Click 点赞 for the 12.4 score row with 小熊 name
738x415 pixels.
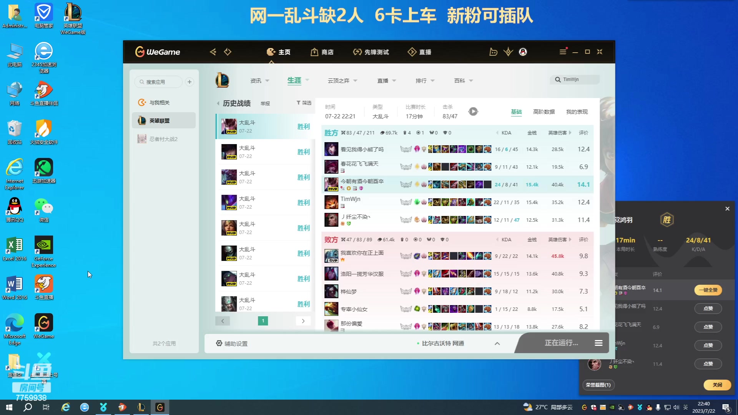pyautogui.click(x=708, y=309)
